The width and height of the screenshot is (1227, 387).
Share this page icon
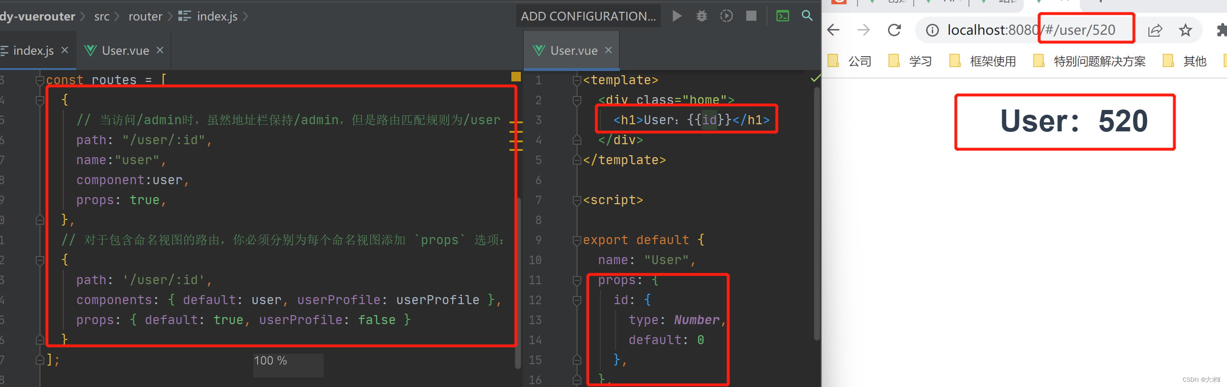click(x=1155, y=30)
